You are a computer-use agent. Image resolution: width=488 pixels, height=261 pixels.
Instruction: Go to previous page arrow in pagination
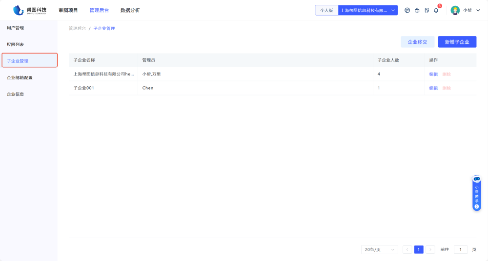pos(407,250)
